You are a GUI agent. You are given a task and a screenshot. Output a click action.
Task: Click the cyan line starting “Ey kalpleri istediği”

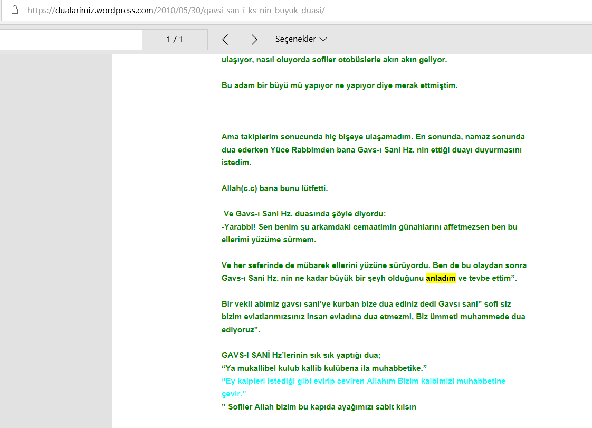point(364,381)
